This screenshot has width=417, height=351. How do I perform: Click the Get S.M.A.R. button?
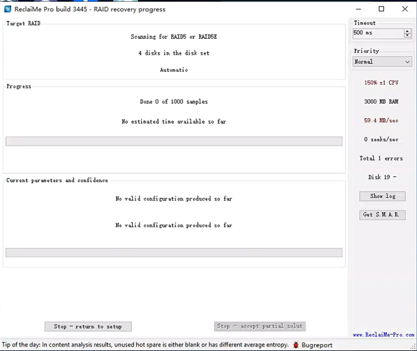(382, 215)
